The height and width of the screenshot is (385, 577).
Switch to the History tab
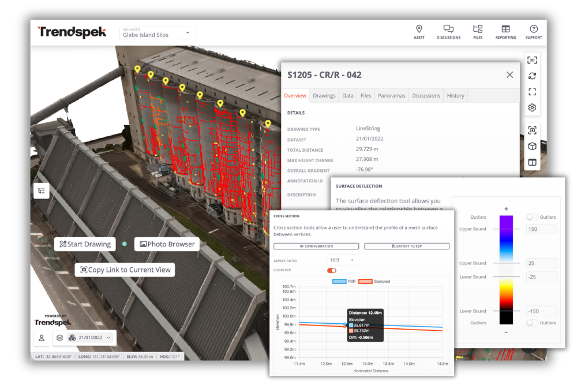coord(456,95)
